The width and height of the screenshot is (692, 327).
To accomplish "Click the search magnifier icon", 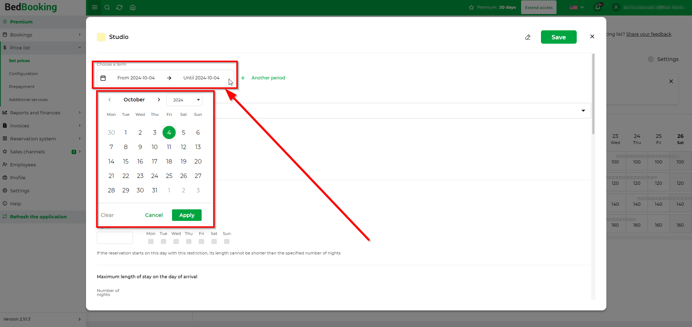I will coord(107,7).
